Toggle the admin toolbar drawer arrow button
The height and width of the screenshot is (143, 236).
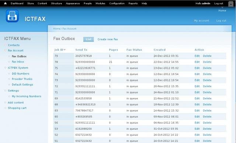[231, 4]
